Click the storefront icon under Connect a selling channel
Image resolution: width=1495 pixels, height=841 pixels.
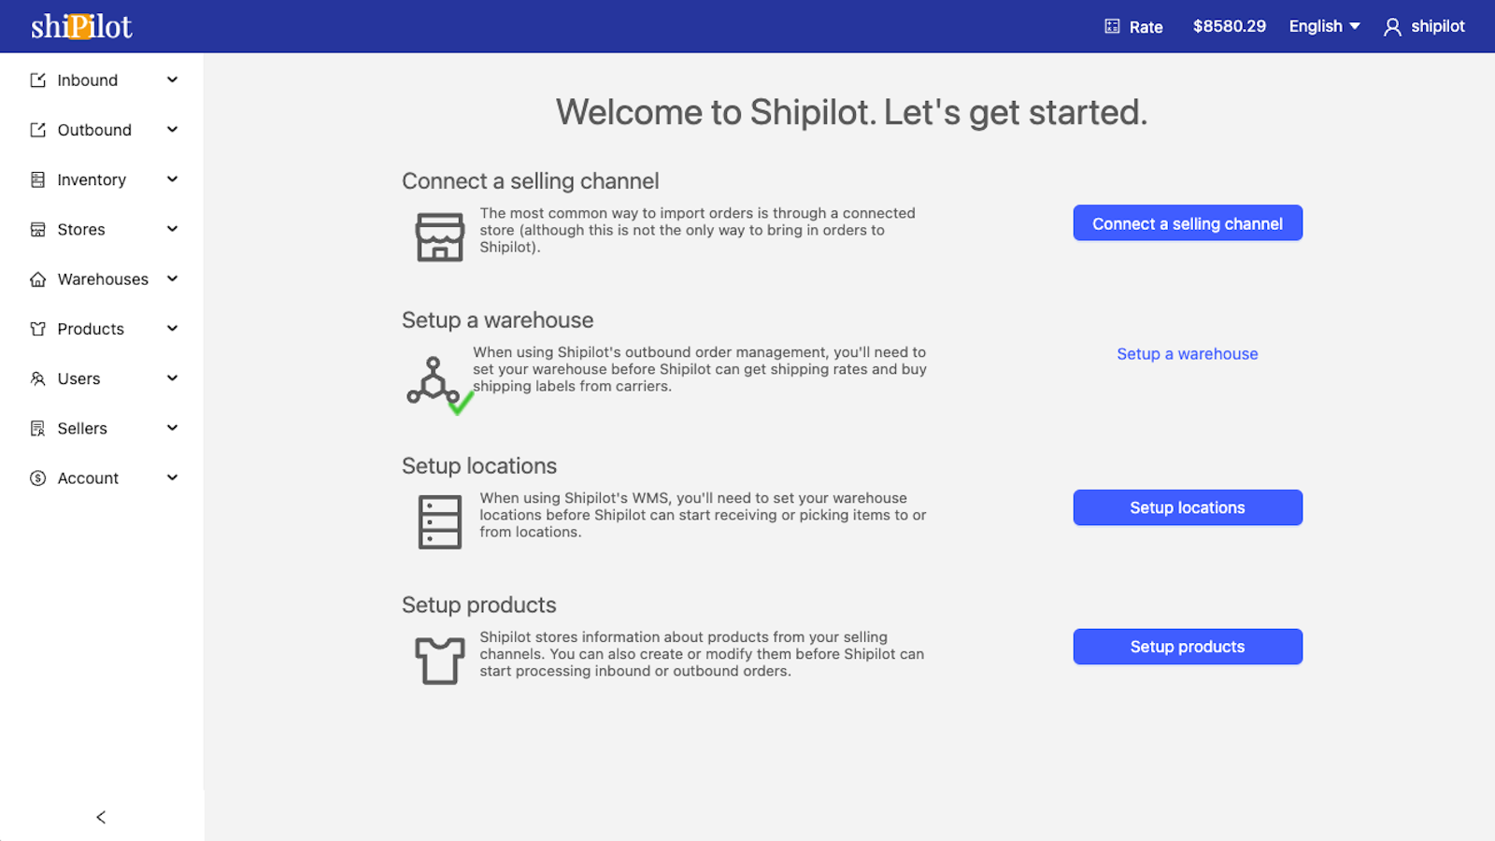439,237
